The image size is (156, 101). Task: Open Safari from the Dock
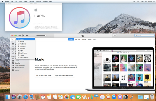click(25, 97)
